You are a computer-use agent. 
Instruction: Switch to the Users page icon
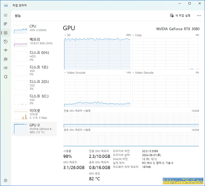(x=5, y=59)
